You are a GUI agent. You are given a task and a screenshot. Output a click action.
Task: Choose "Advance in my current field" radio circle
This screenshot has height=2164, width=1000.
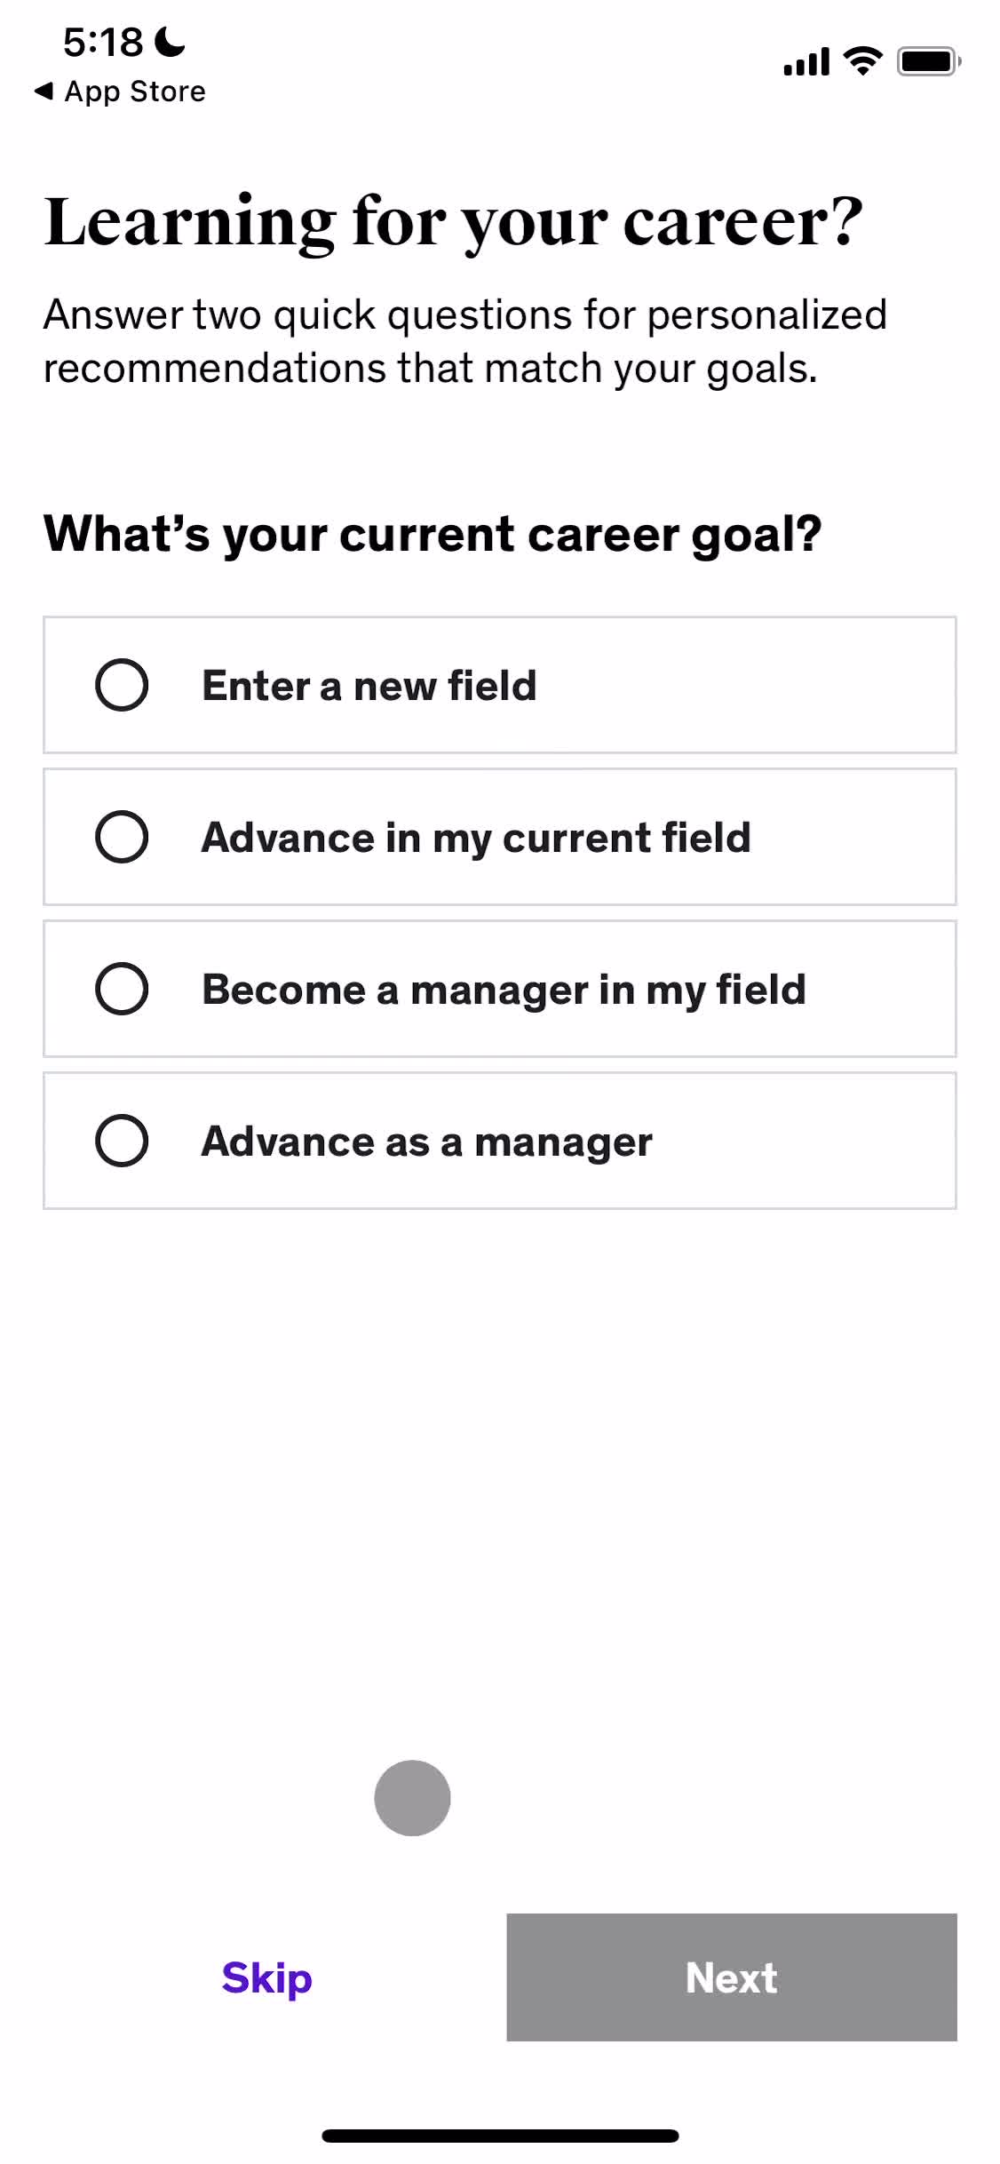pos(122,837)
